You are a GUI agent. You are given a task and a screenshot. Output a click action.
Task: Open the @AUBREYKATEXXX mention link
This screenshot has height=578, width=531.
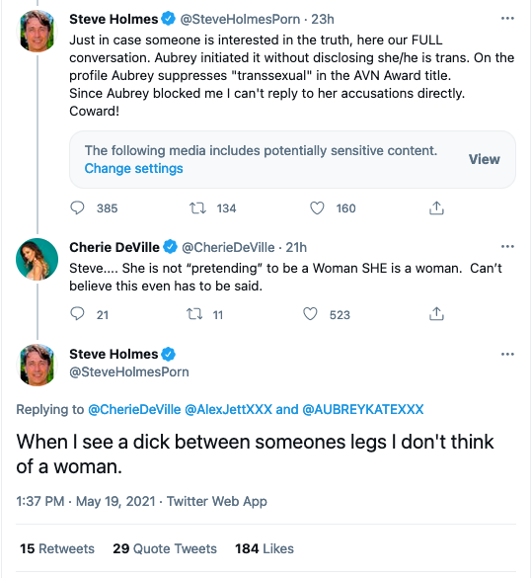tap(362, 409)
